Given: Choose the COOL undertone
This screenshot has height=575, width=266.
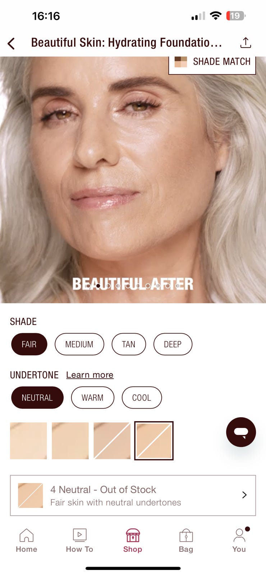Looking at the screenshot, I should pos(142,397).
